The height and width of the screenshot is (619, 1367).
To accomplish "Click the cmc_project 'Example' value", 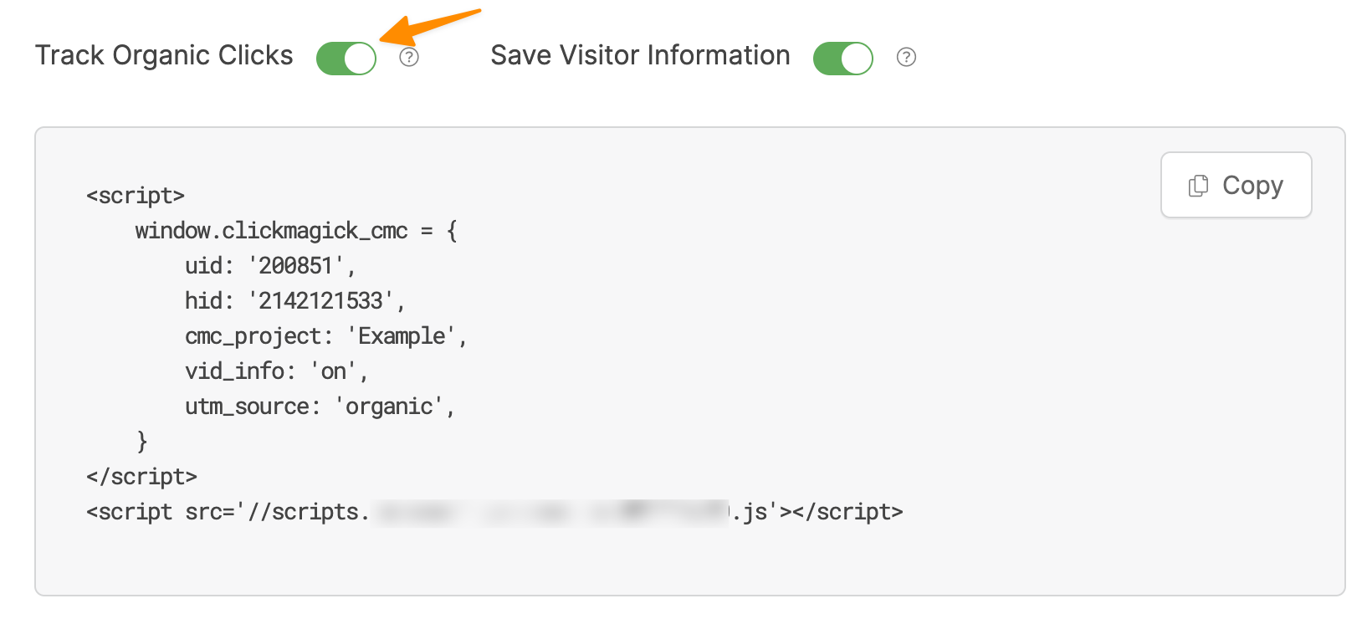I will coord(402,336).
